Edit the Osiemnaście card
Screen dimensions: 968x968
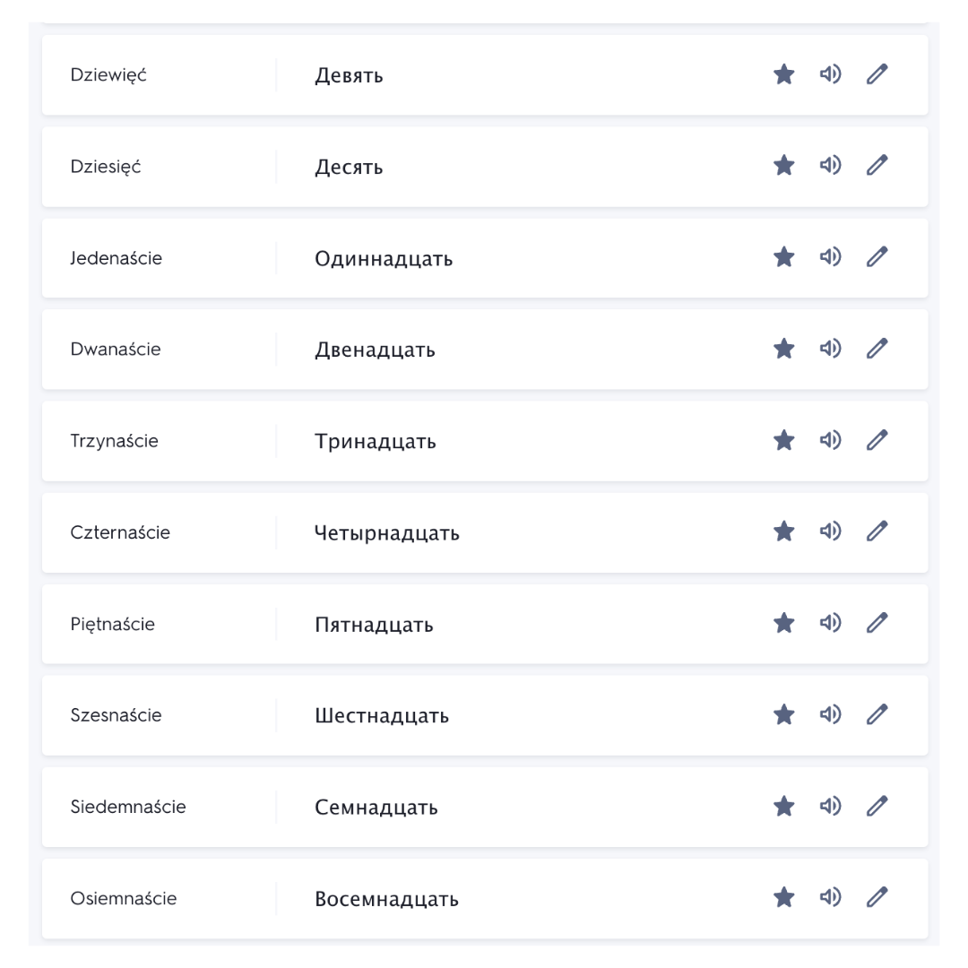(877, 897)
